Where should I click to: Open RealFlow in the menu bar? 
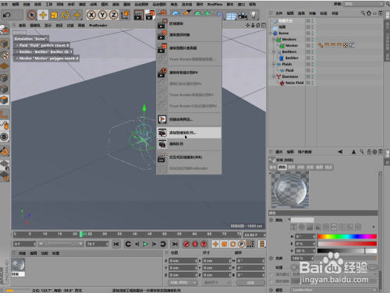(x=214, y=4)
